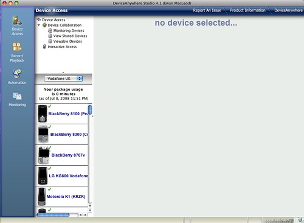304x223 pixels.
Task: Click the device list horizontal scrollbar thumb
Action: (x=53, y=214)
